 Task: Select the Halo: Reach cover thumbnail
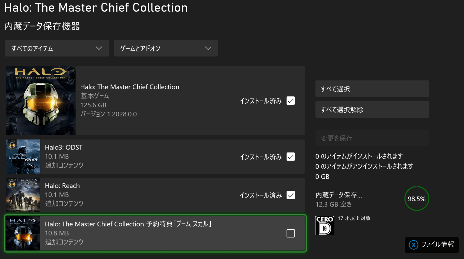23,195
